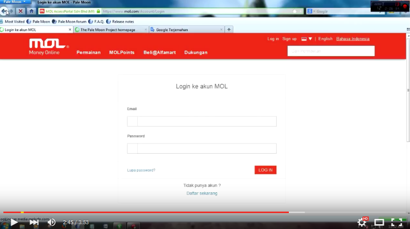Click the green padlock security icon
Screen dimensions: 410x229
[x=98, y=11]
